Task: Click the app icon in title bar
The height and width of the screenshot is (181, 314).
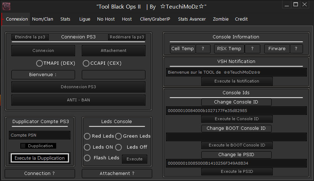Action: coord(6,6)
